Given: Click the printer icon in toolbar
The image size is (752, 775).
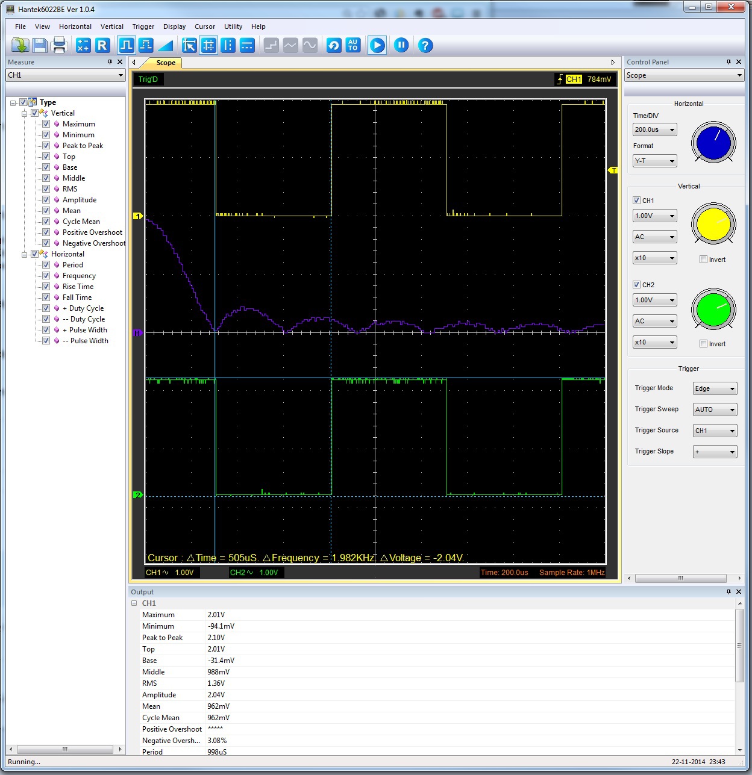Looking at the screenshot, I should 59,45.
